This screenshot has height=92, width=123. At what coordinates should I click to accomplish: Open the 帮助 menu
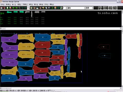[x=52, y=4]
